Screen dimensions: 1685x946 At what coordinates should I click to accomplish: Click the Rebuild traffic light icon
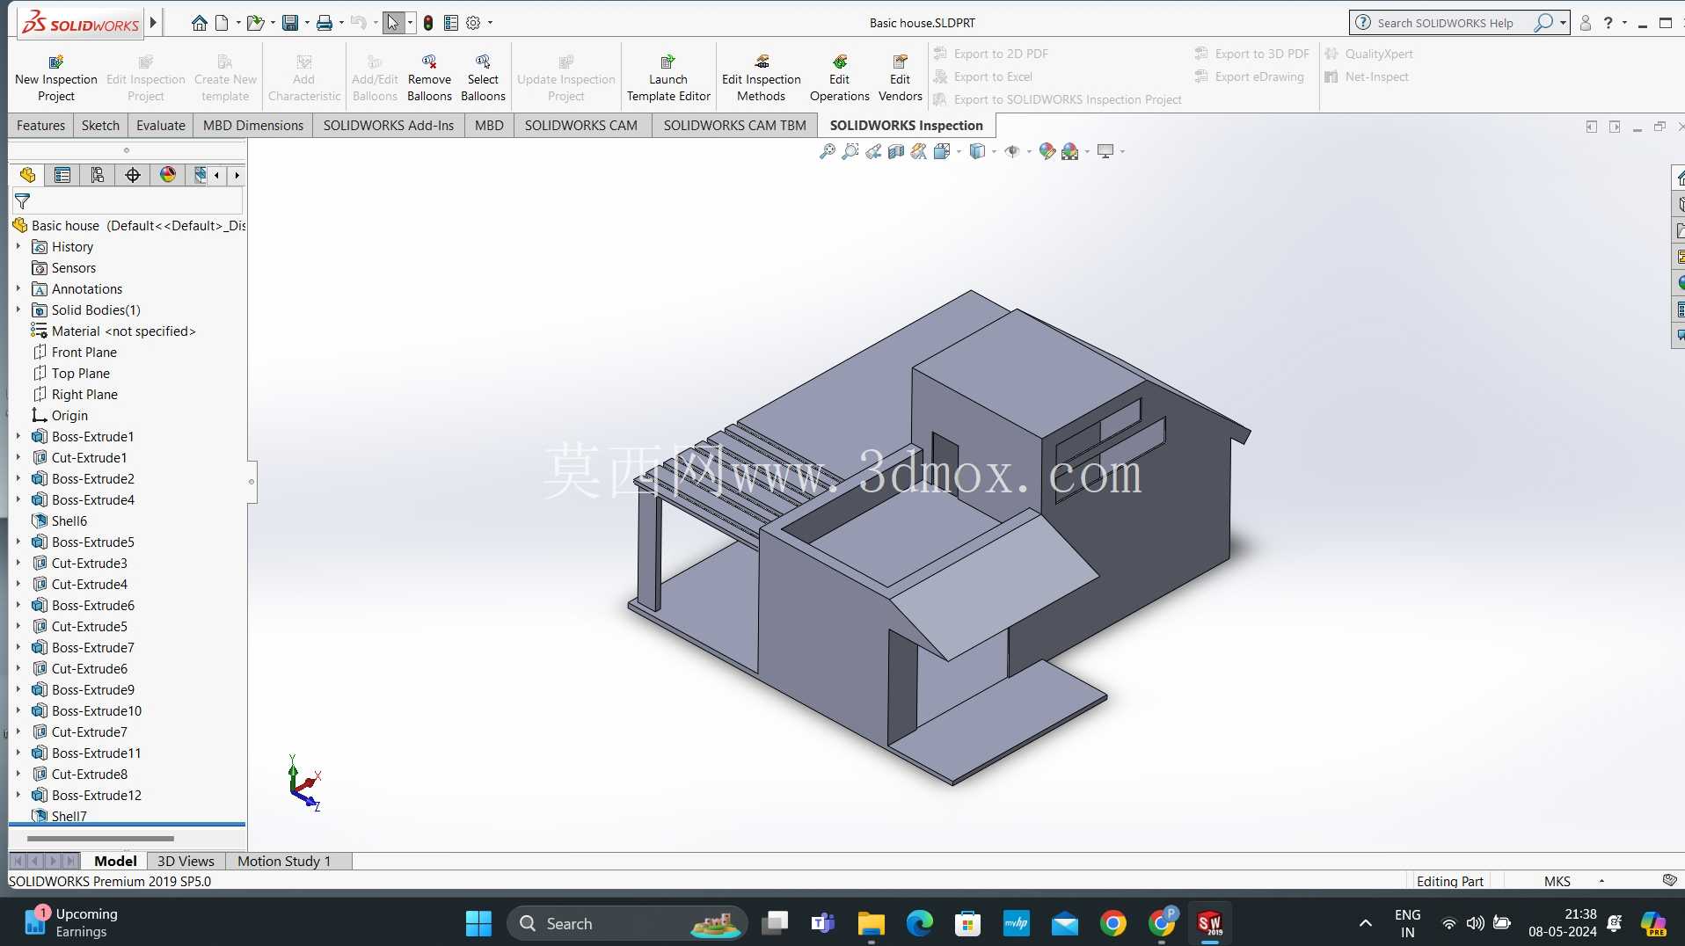(x=428, y=23)
